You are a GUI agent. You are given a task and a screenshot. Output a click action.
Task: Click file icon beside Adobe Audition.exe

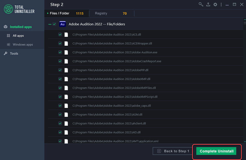66,52
